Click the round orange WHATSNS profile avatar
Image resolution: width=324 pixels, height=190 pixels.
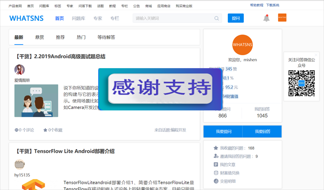click(242, 45)
